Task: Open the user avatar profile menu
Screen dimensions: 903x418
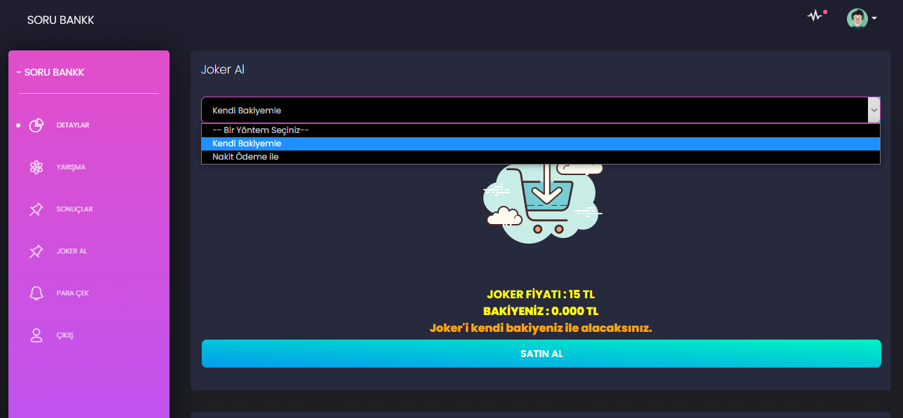Action: click(857, 18)
